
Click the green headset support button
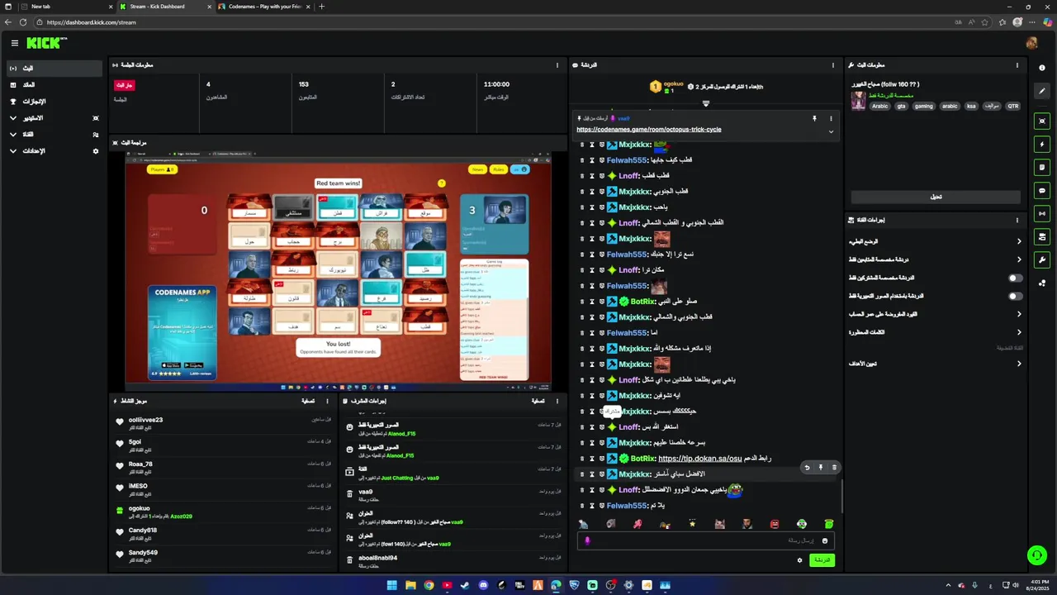click(x=1036, y=555)
